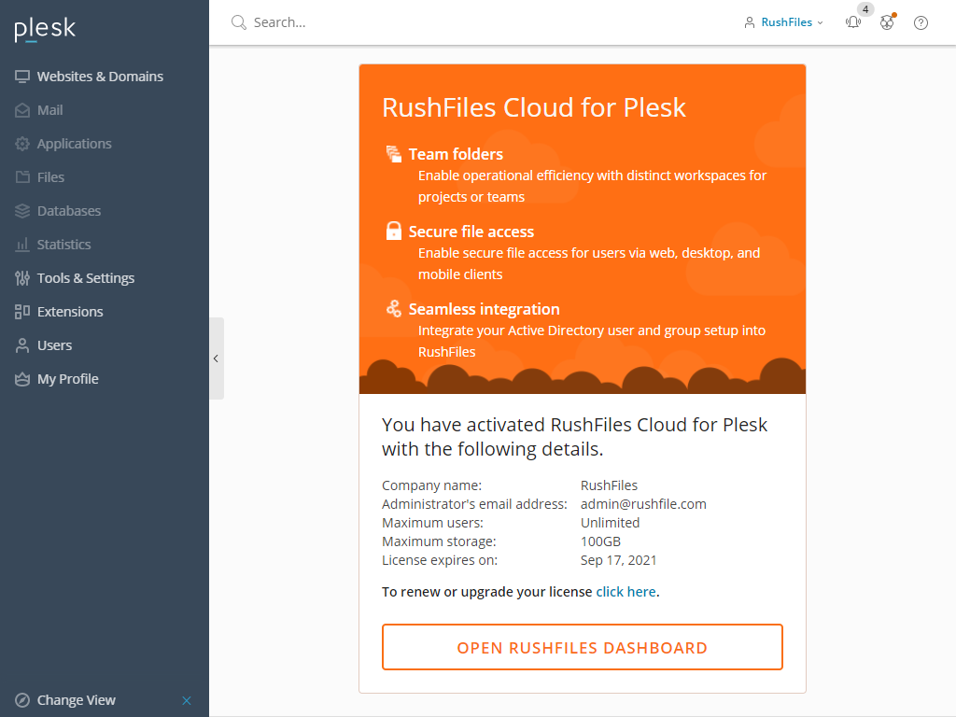
Task: Click the Company name value RushFiles
Action: (x=609, y=485)
